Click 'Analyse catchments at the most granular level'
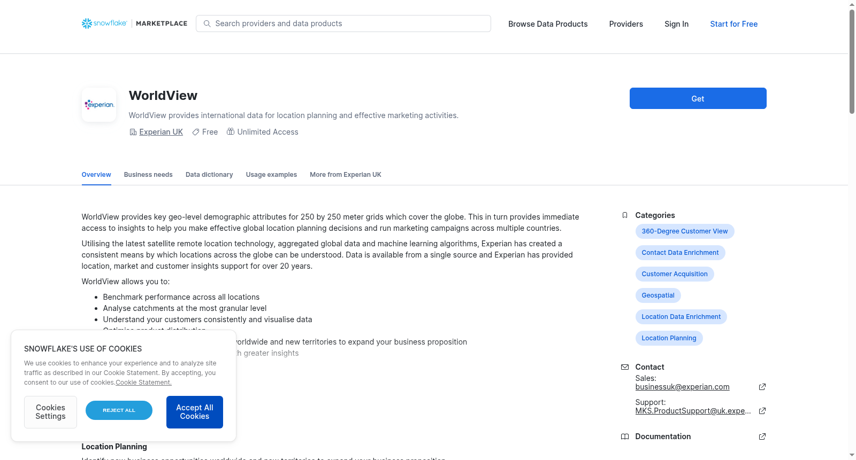The width and height of the screenshot is (856, 460). tap(185, 308)
